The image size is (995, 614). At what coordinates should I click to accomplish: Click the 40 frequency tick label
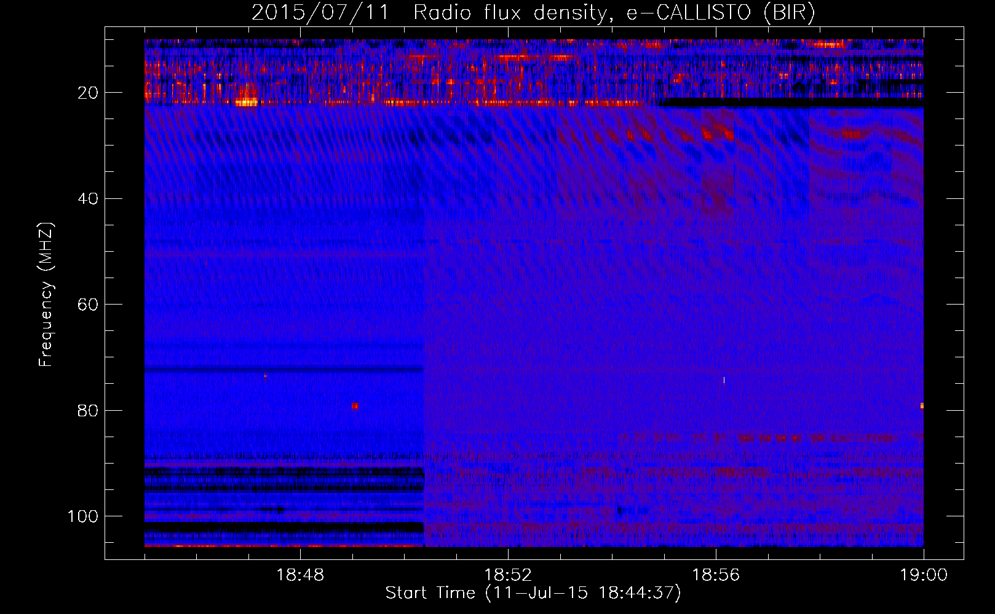click(x=89, y=198)
